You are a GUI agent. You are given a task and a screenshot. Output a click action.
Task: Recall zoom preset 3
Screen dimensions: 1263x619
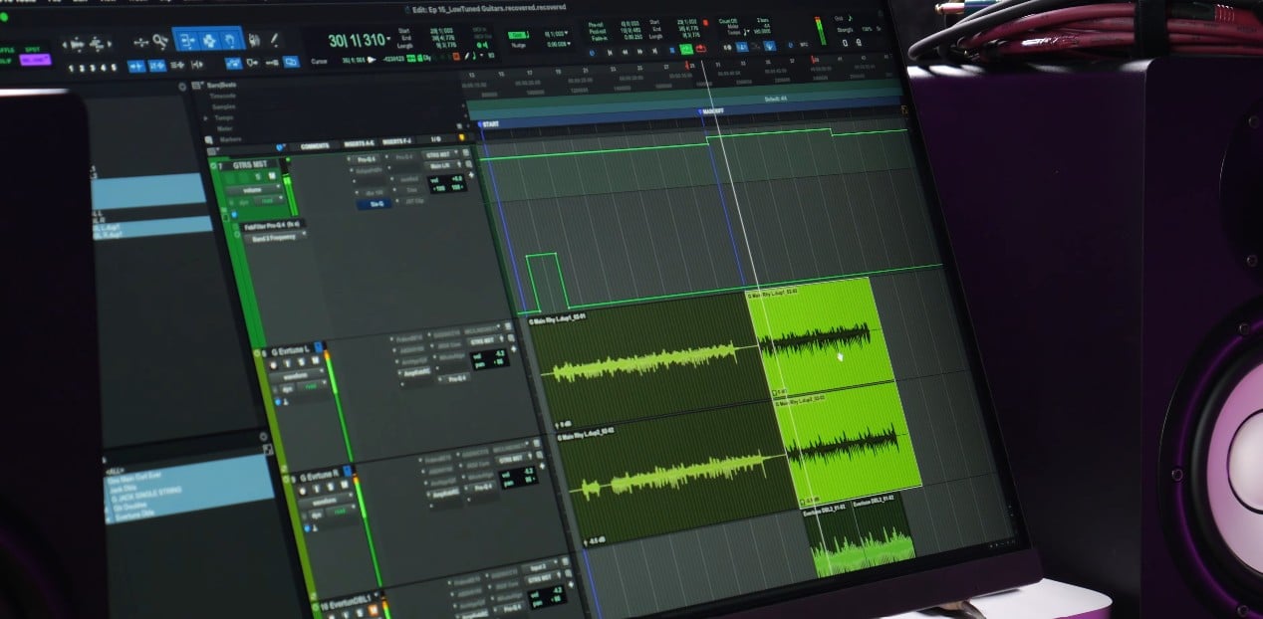tap(93, 68)
